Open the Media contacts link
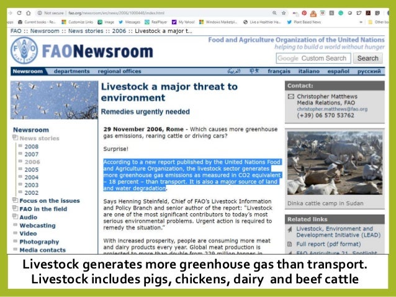Image resolution: width=396 pixels, height=297 pixels. [x=42, y=250]
